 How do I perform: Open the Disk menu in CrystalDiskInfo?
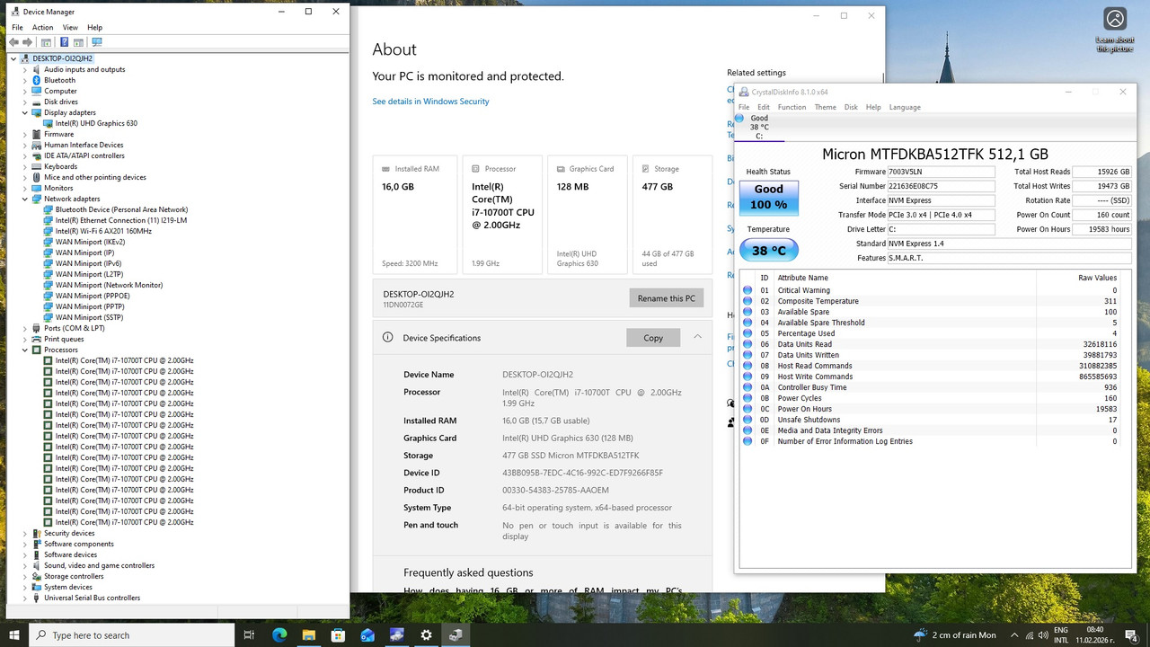[851, 107]
